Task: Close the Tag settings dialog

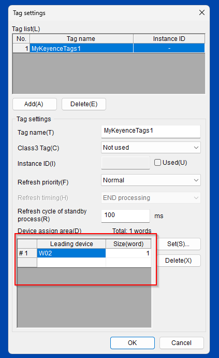Action: [x=202, y=12]
